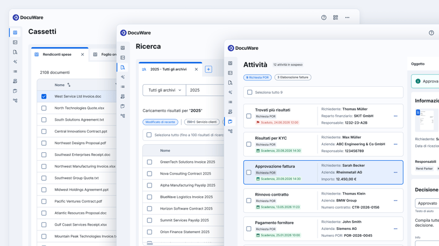Open list icon in Attività window sidebar

coord(230,102)
